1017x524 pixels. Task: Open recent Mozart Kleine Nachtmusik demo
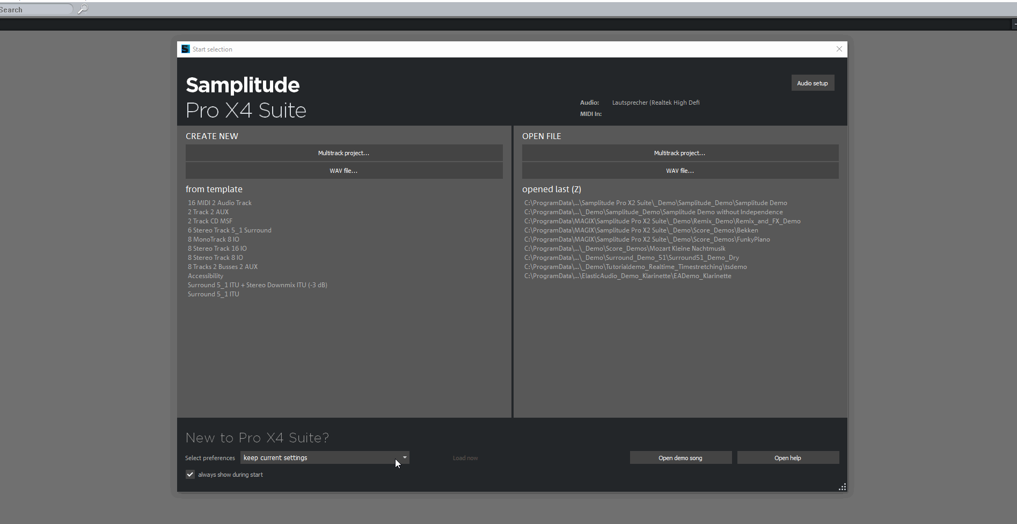point(625,249)
